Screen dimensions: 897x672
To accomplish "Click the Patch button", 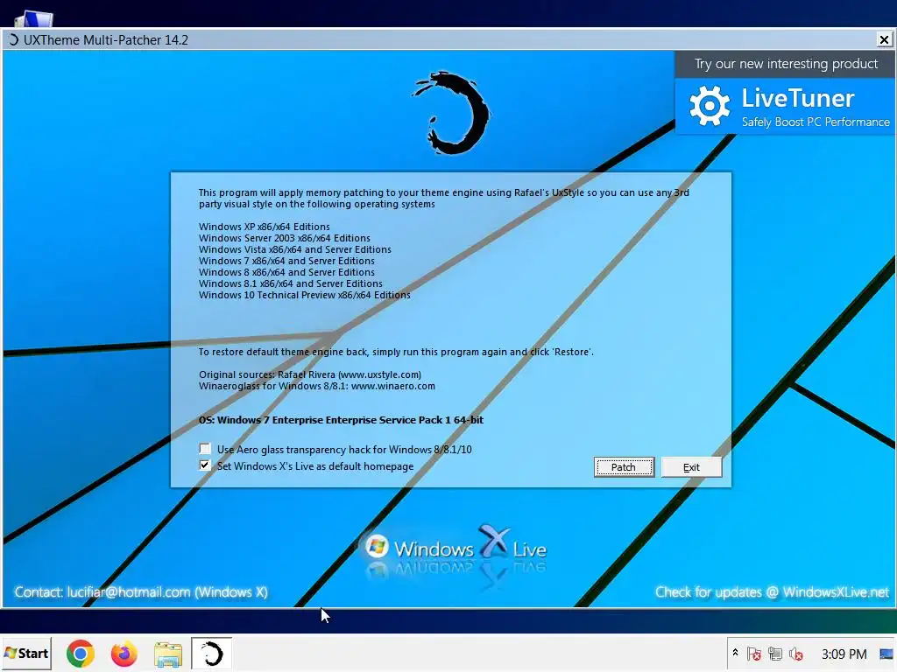I will coord(624,467).
